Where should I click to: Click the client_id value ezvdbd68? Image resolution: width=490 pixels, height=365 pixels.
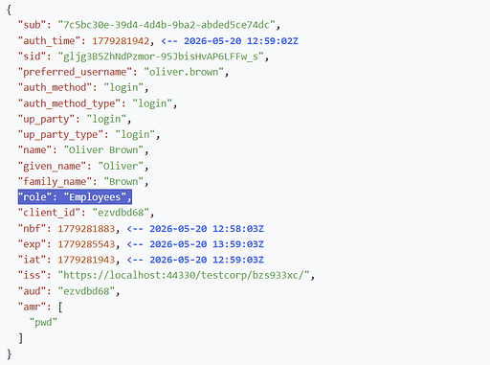(121, 213)
